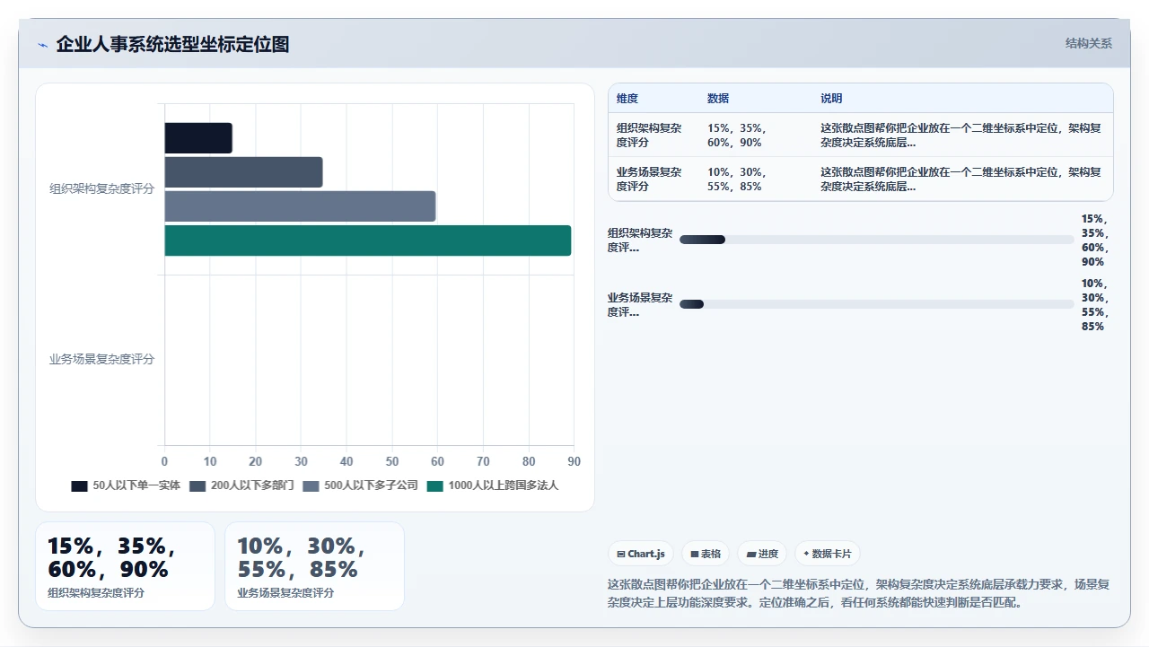The height and width of the screenshot is (647, 1149).
Task: Click the dark navy 15 bar in chart
Action: (x=198, y=138)
